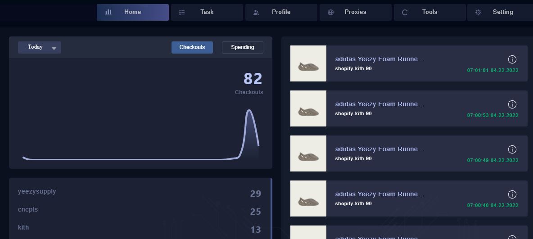Viewport: 533px width, 239px height.
Task: Click the gear icon beside Setting
Action: pyautogui.click(x=478, y=12)
